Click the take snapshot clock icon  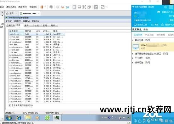[58, 7]
